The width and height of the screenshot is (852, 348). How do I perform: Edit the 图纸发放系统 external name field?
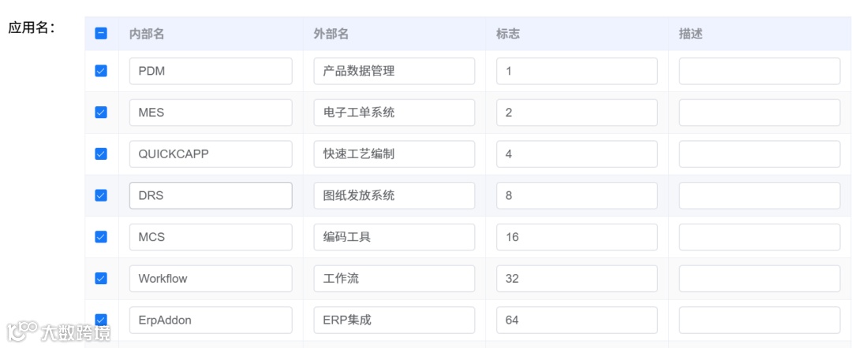tap(394, 195)
